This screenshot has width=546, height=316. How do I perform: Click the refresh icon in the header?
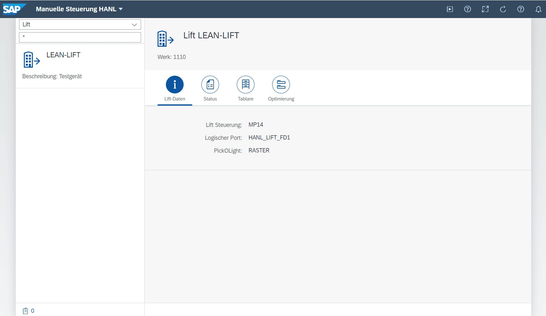point(503,9)
